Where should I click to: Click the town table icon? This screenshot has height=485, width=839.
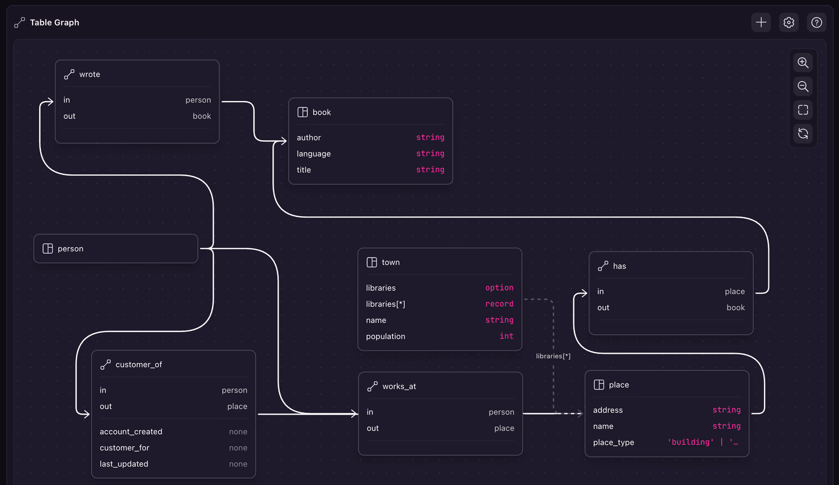click(x=371, y=262)
